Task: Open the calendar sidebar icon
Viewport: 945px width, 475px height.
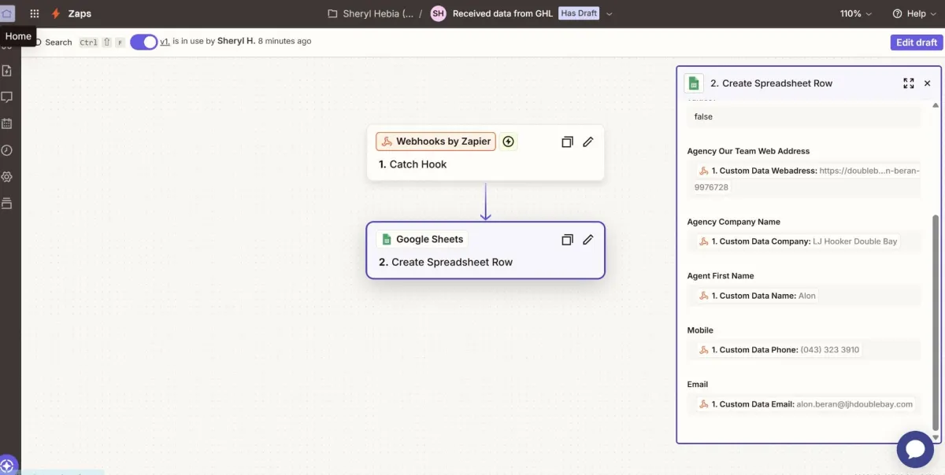Action: point(7,123)
